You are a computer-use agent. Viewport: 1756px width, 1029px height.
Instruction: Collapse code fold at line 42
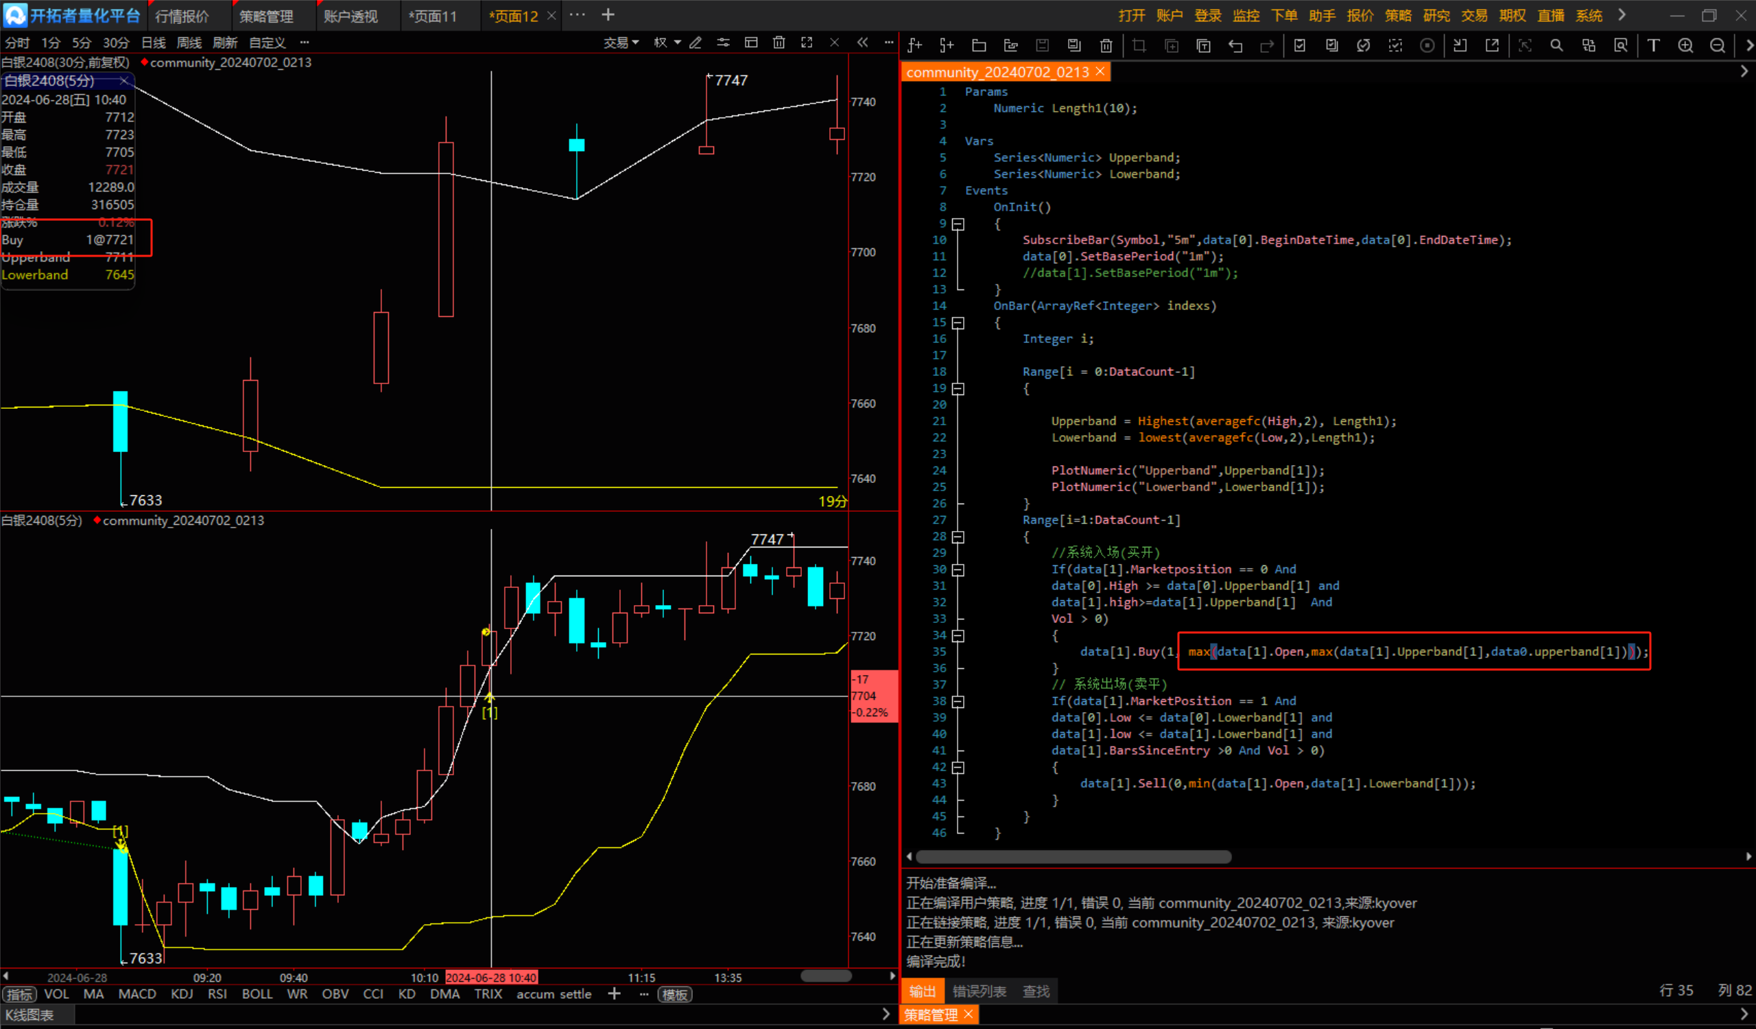coord(959,768)
